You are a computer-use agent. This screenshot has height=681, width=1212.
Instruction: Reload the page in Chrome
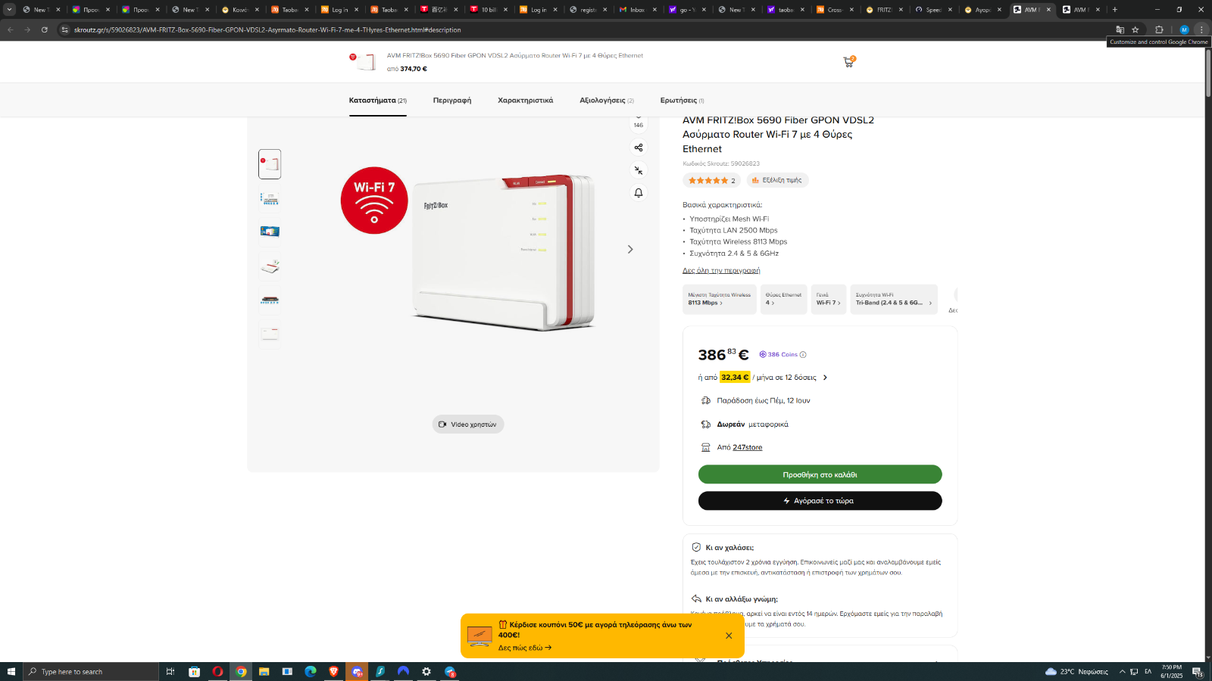pos(44,30)
